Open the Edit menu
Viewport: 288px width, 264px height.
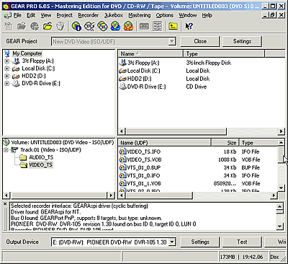click(31, 15)
